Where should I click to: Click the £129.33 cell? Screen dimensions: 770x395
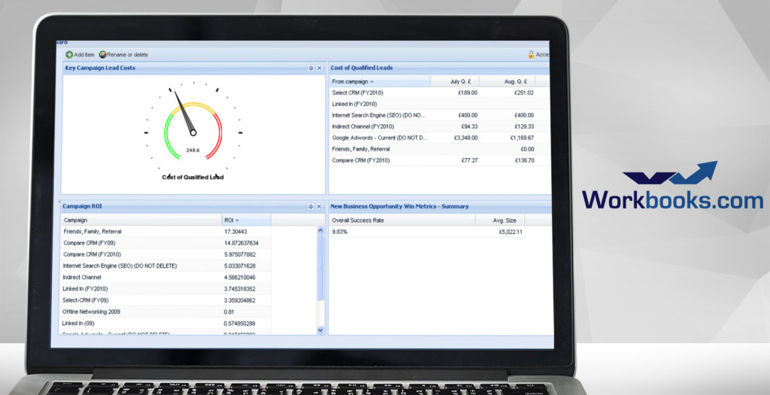524,126
